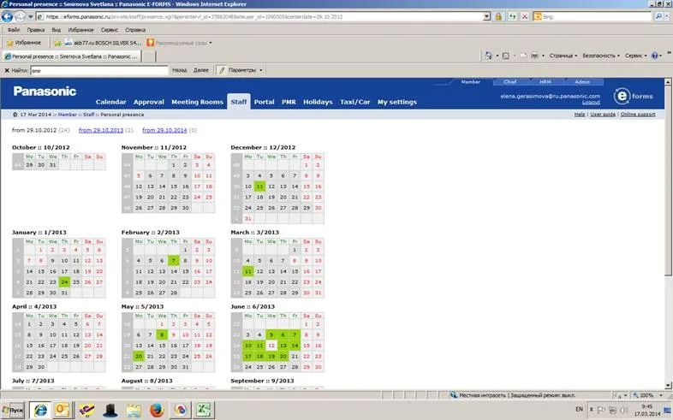673x420 pixels.
Task: Open the Правка menu
Action: point(36,30)
